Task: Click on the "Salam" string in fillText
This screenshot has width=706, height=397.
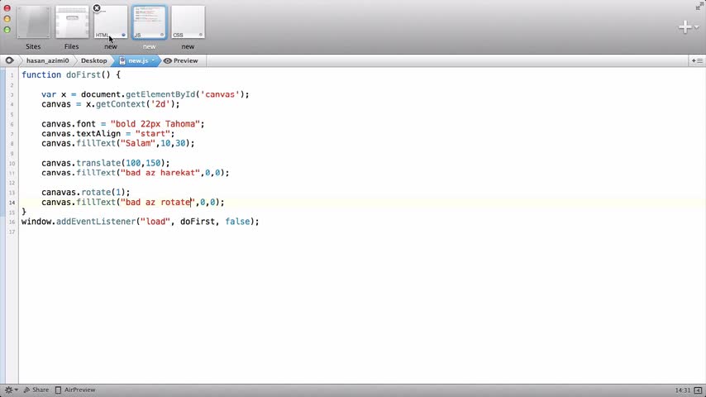Action: coord(138,143)
